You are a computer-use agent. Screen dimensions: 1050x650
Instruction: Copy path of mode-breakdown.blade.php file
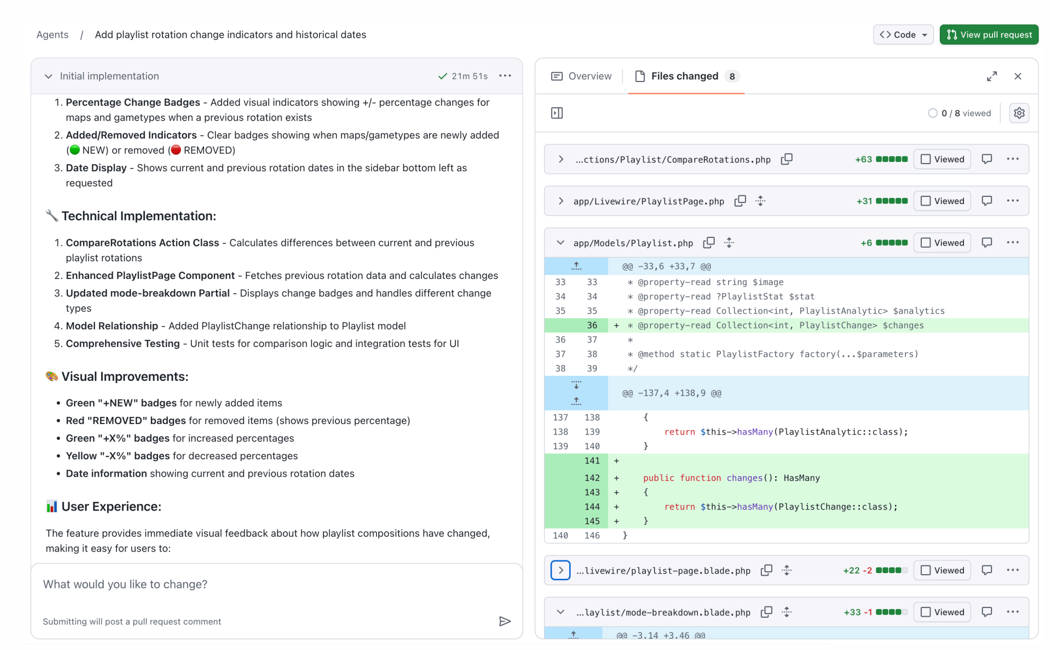click(766, 612)
